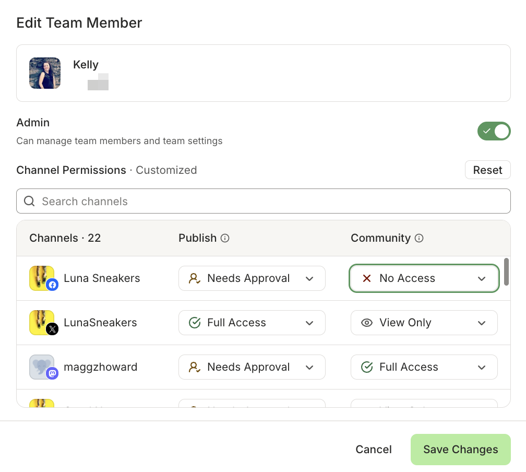
Task: Click the Cancel button
Action: 374,449
